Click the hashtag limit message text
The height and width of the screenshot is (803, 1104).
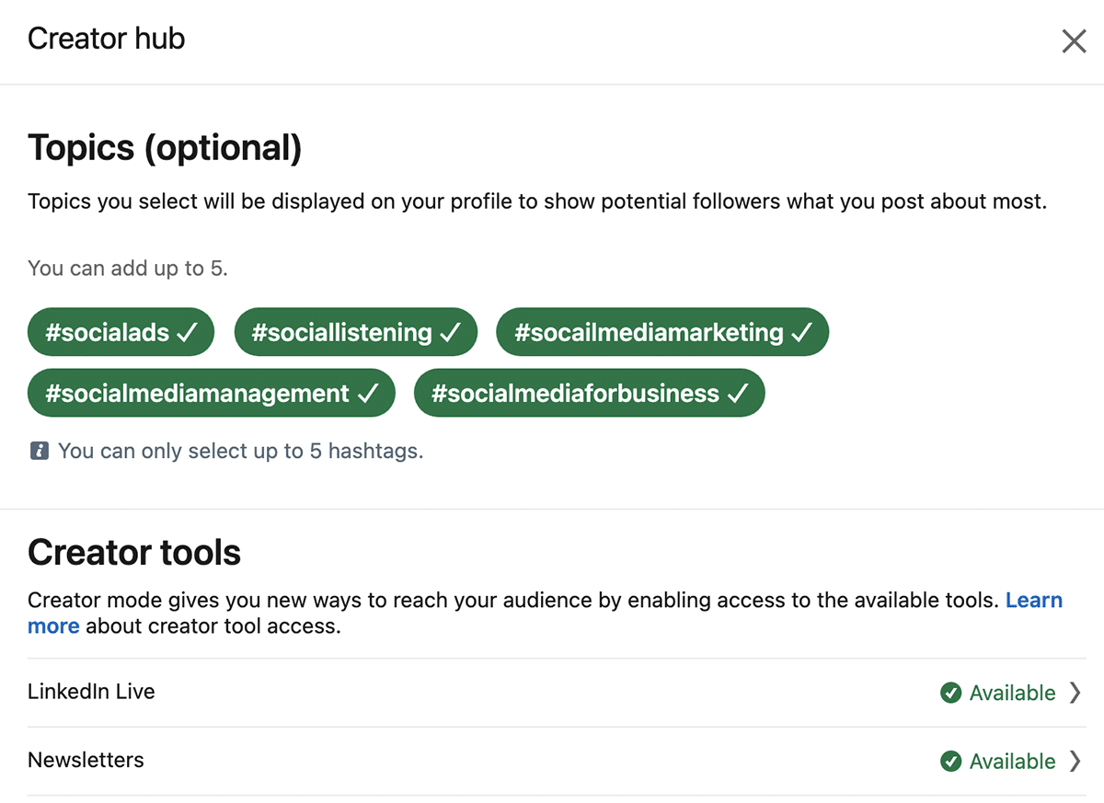[x=240, y=451]
